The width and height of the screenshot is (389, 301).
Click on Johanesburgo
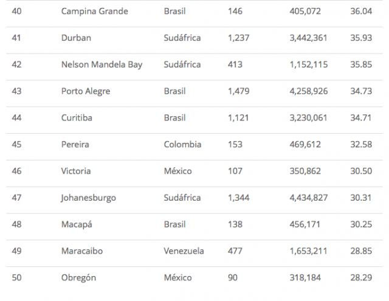89,198
